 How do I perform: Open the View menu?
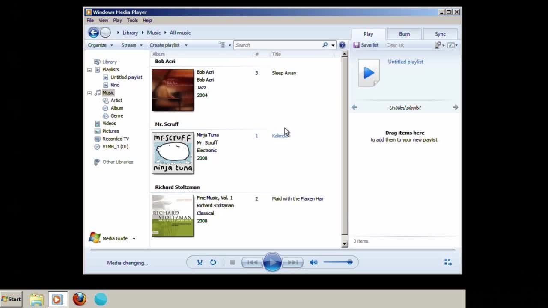point(104,20)
